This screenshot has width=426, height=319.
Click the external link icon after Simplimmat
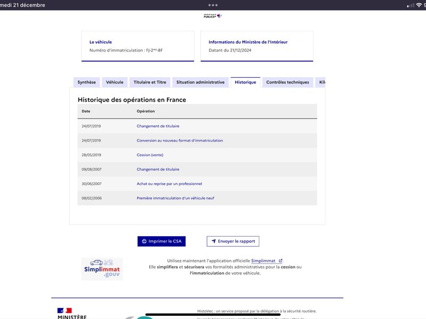point(281,261)
